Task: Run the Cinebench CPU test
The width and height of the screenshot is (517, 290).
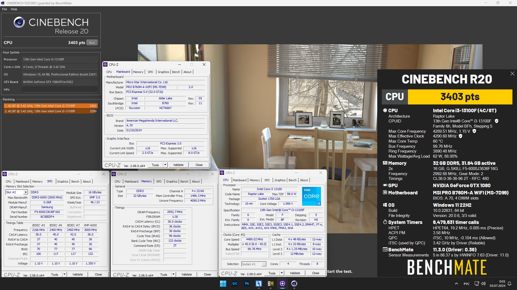Action: (92, 43)
